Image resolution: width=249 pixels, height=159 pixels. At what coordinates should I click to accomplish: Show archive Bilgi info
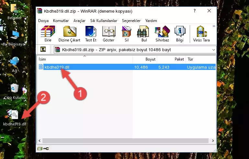coord(180,34)
